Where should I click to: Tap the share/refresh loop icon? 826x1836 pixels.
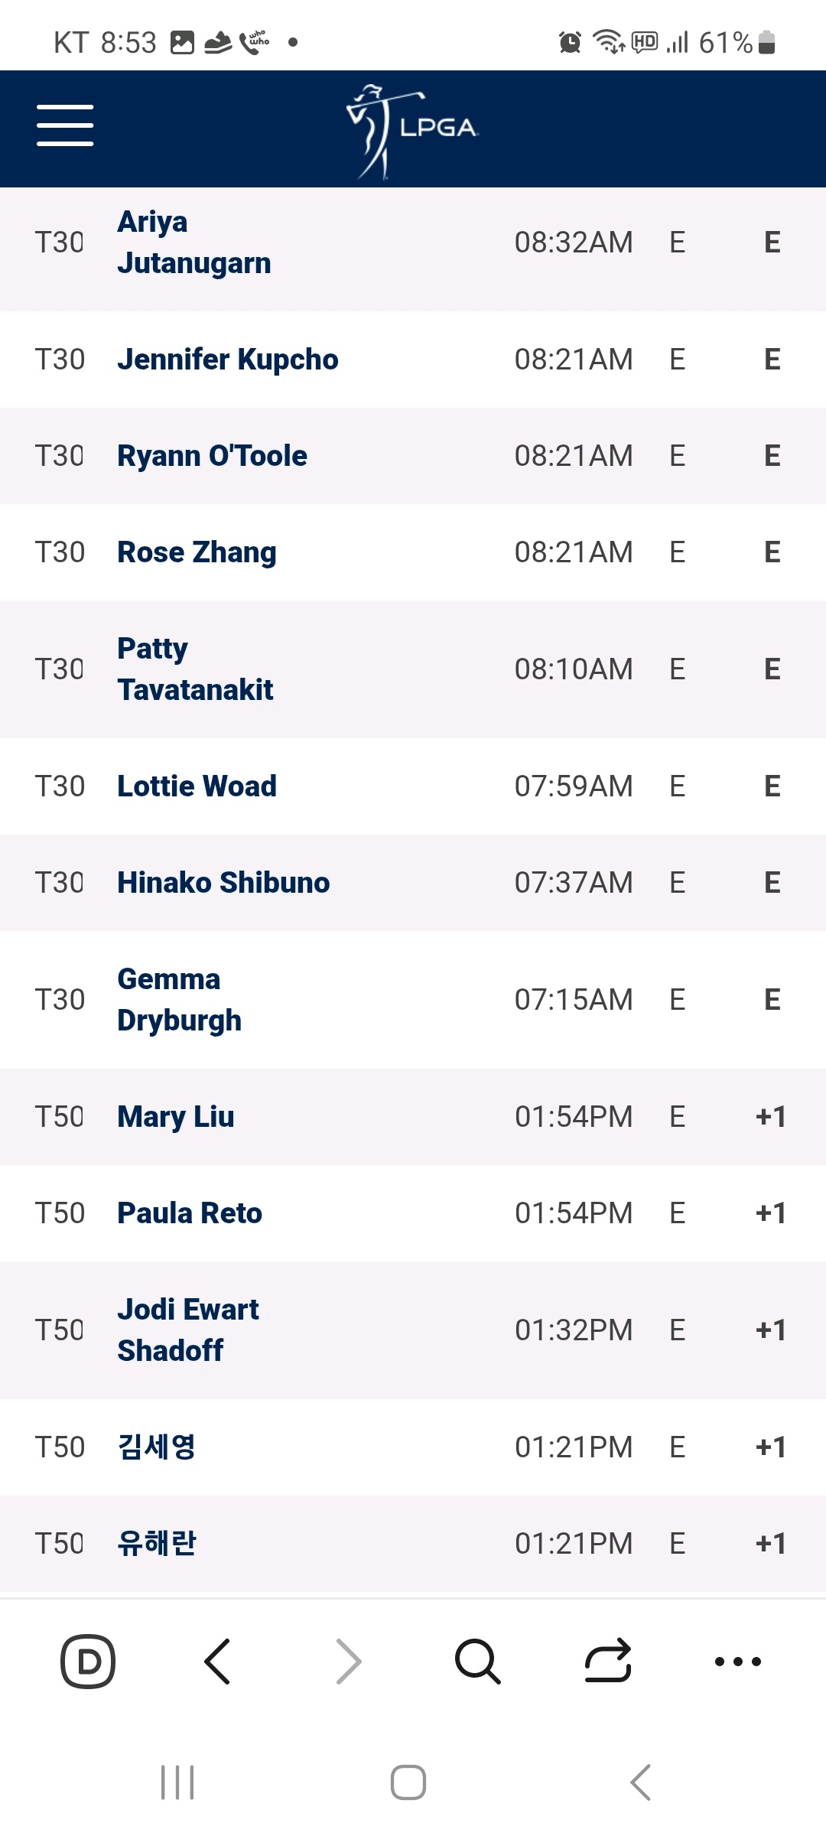[x=608, y=1662]
